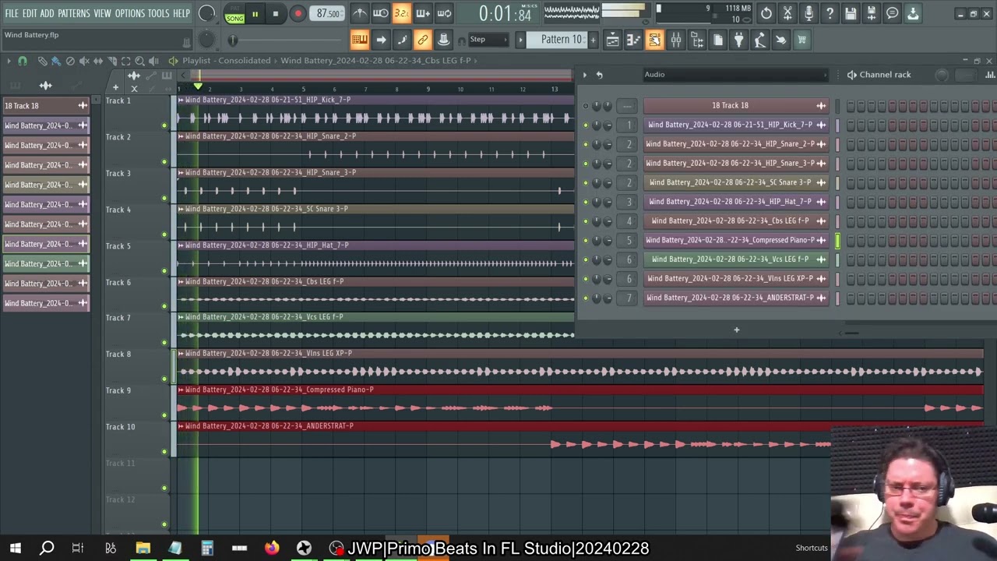The width and height of the screenshot is (997, 561).
Task: Open the OPTIONS menu
Action: click(x=130, y=13)
